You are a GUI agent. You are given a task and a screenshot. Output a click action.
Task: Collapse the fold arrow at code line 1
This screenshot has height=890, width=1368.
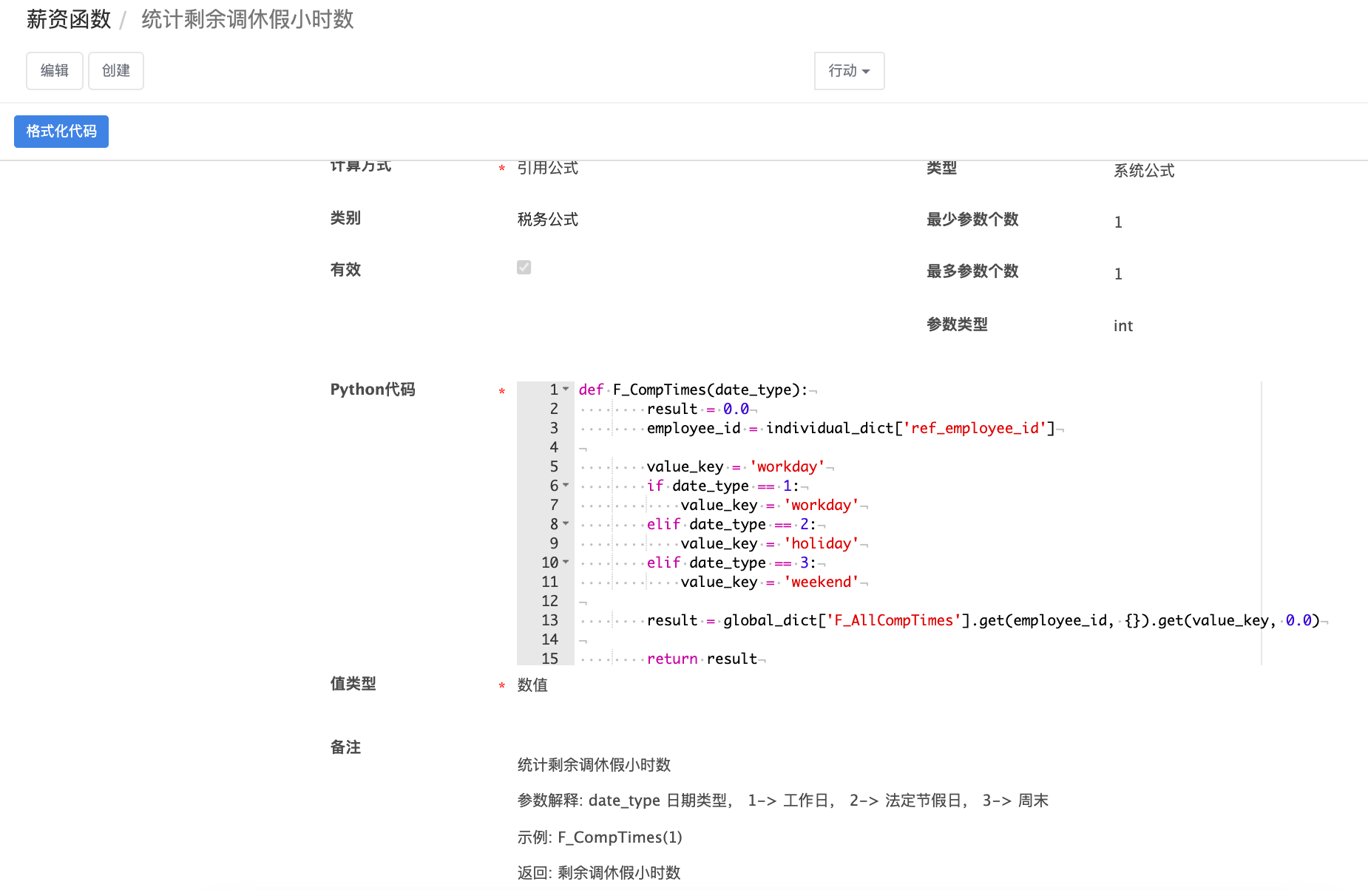pos(566,389)
